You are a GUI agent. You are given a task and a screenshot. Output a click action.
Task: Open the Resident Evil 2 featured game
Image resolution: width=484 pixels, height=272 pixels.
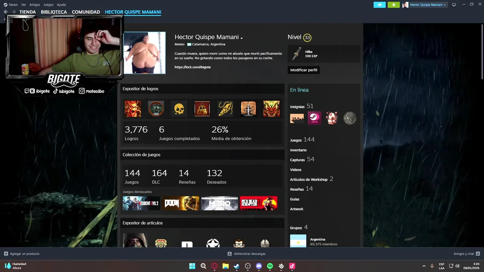tap(141, 203)
